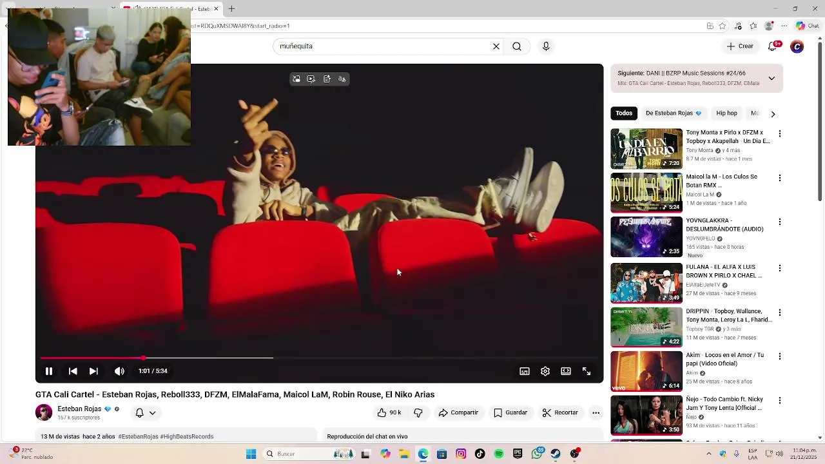
Task: Add page to favorites star
Action: (x=723, y=26)
